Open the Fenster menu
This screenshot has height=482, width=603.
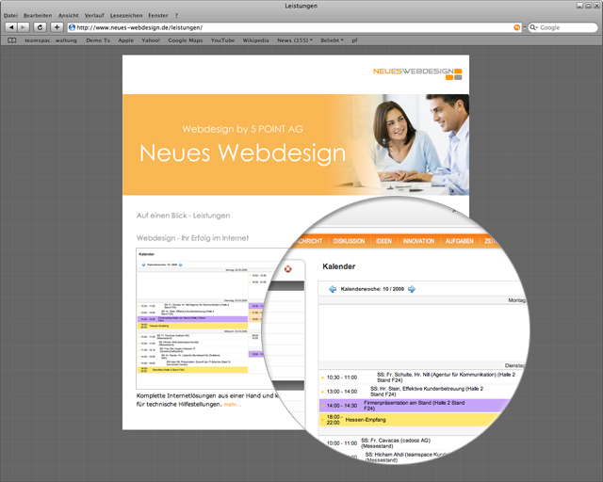(x=158, y=15)
